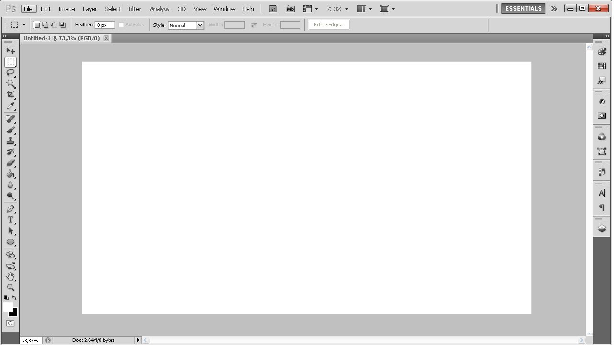Open the Swatches panel icon
This screenshot has height=345, width=614.
(x=602, y=66)
